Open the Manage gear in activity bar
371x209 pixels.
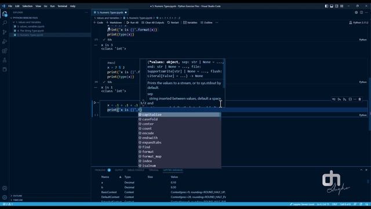[x=5, y=197]
